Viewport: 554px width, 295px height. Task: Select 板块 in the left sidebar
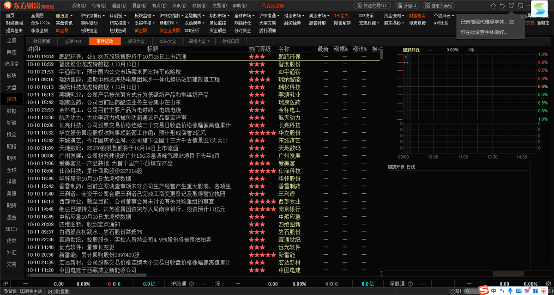click(x=12, y=75)
